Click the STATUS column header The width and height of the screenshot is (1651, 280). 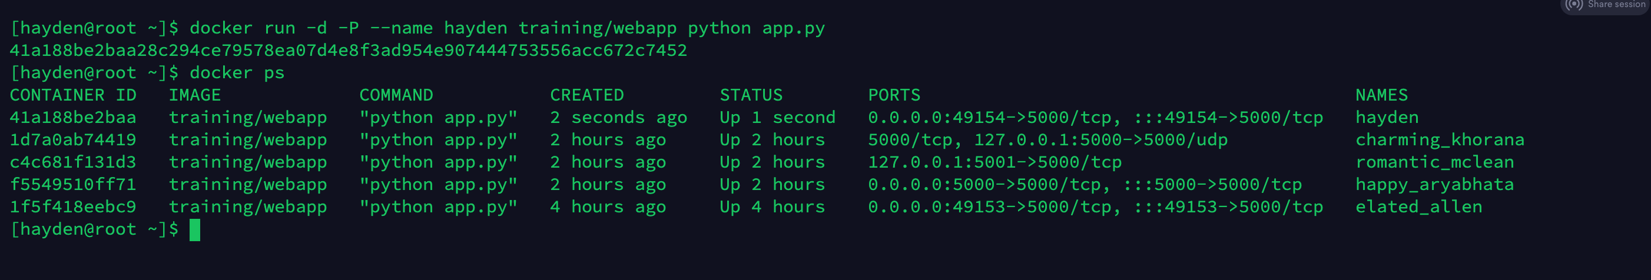[751, 95]
